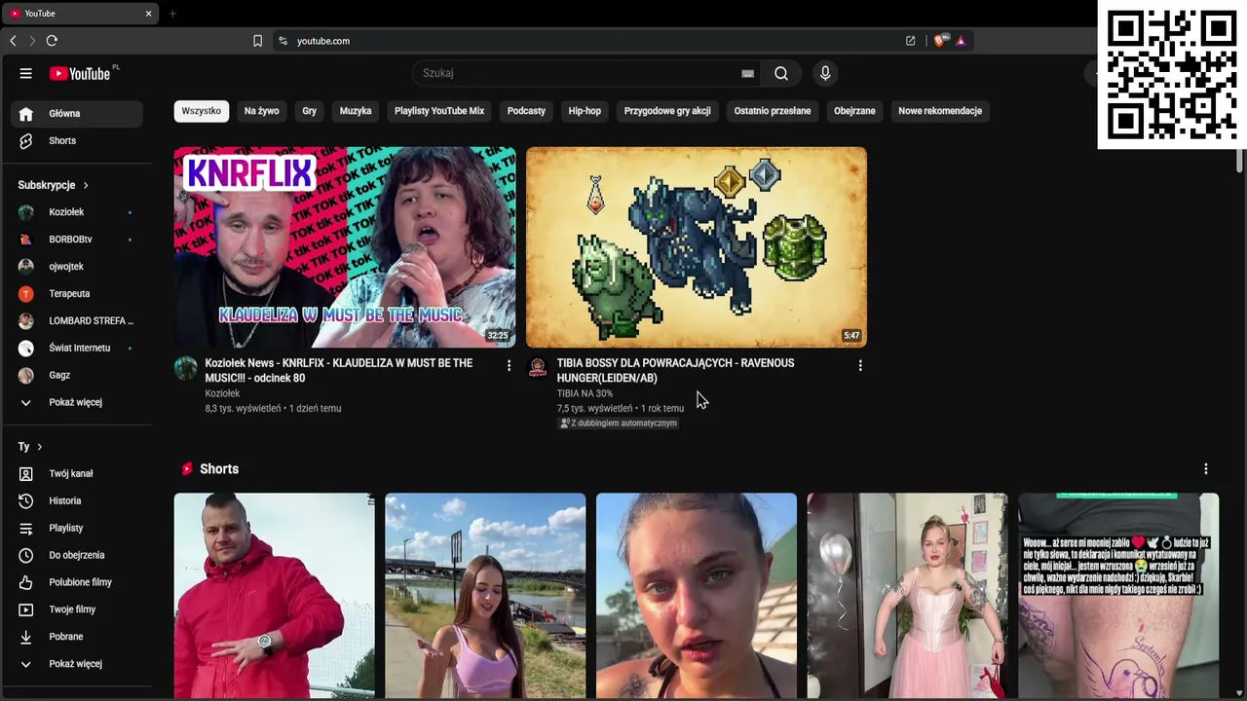The width and height of the screenshot is (1247, 701).
Task: Open a new browser tab
Action: [172, 14]
